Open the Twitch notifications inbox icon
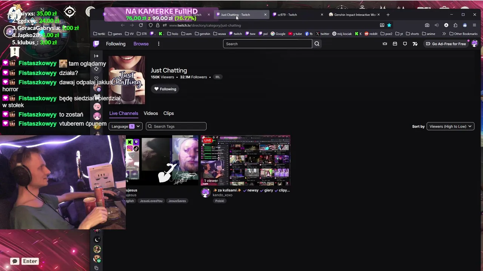This screenshot has height=271, width=483. (395, 44)
